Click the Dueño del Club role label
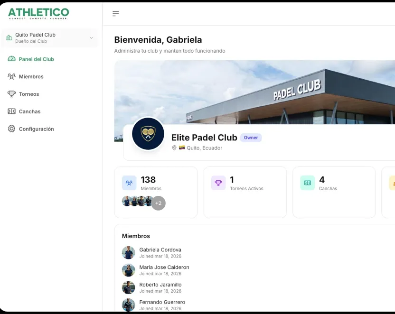Screen dimensions: 395x314 (31, 41)
